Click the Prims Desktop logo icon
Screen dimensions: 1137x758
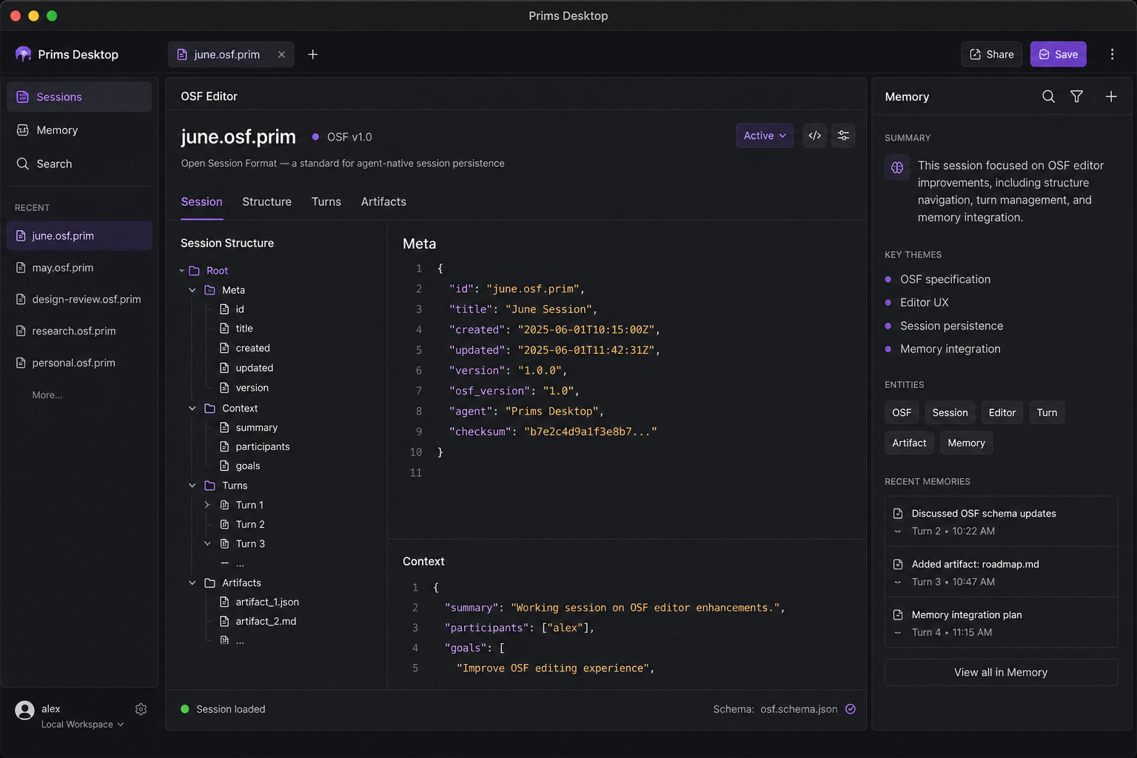click(x=23, y=54)
